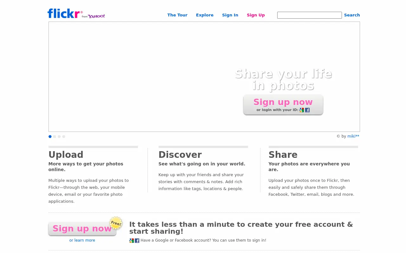Screen dimensions: 406x253
Task: Select the first blue slideshow dot
Action: pyautogui.click(x=50, y=137)
